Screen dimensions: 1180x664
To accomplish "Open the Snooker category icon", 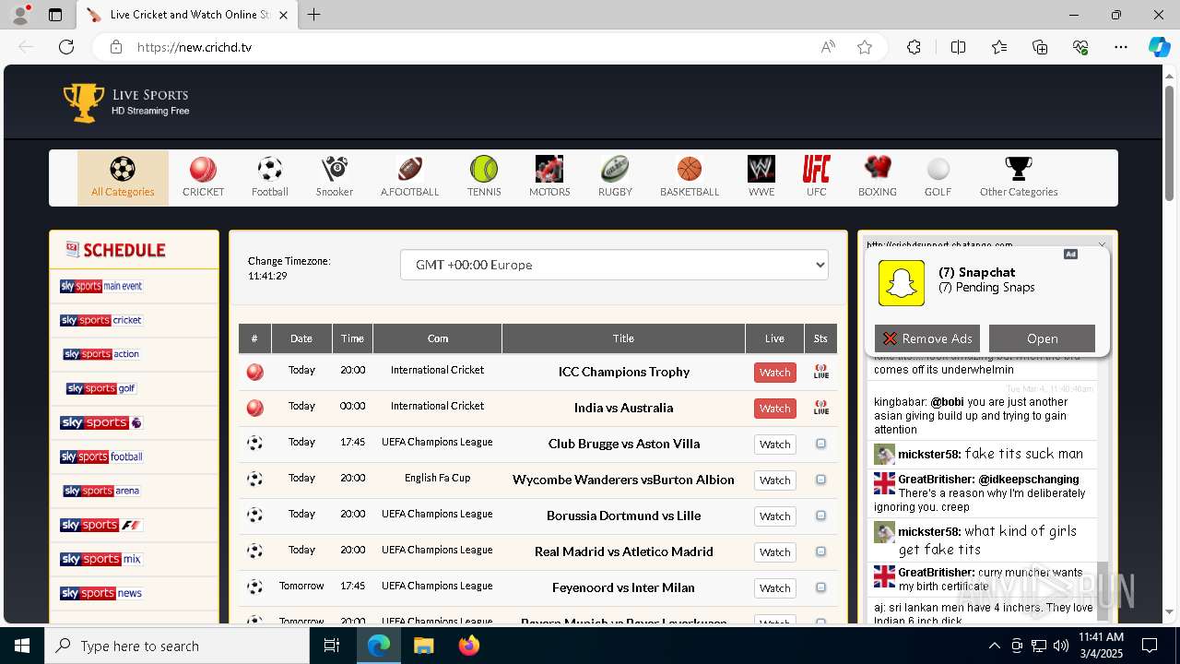I will [334, 169].
